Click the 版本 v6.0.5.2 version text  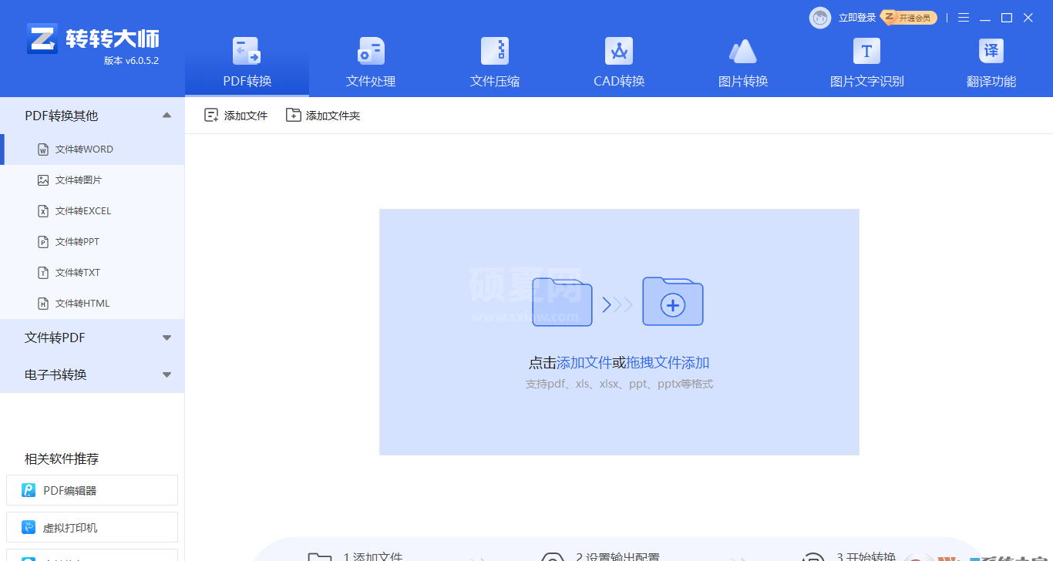click(x=131, y=61)
